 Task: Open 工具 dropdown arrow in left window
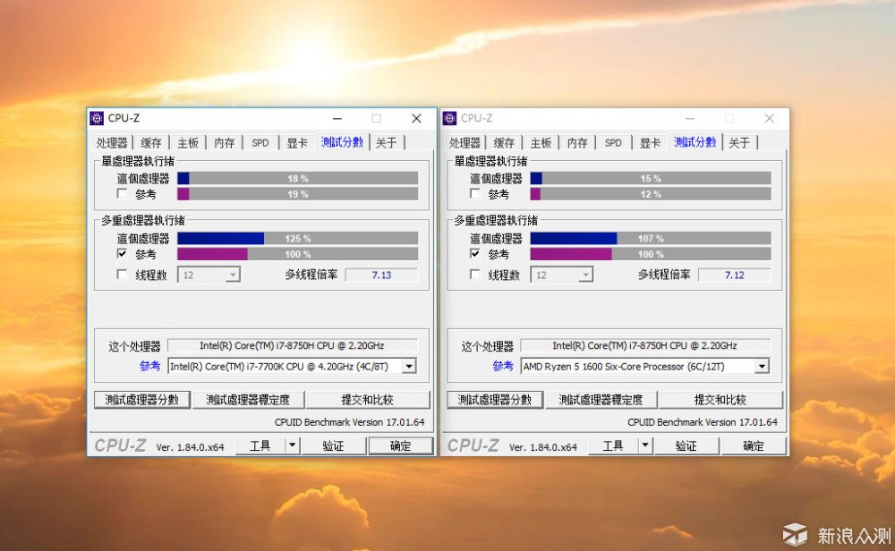(x=293, y=445)
